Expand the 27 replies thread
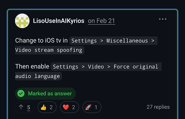 (158, 107)
